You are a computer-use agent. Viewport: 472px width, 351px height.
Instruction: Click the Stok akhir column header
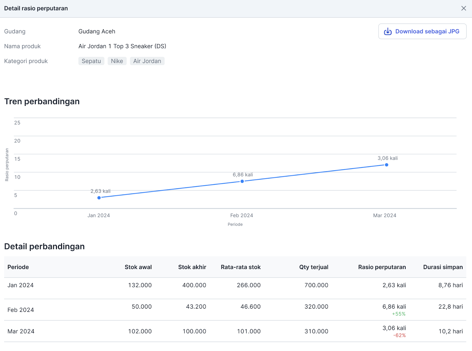click(x=192, y=267)
